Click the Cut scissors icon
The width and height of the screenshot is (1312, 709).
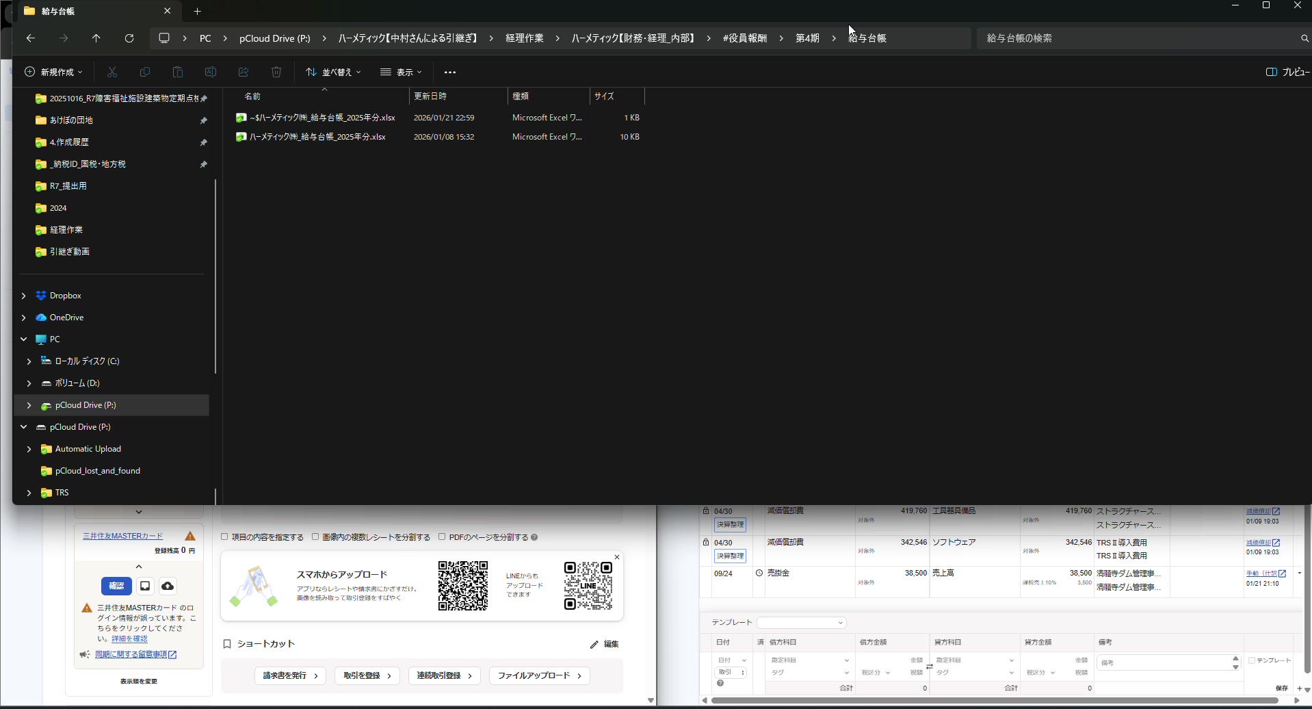[112, 72]
